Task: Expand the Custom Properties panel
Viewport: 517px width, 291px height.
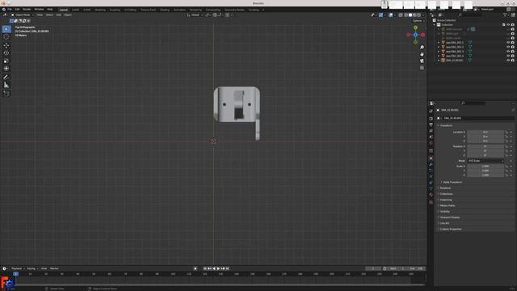Action: [451, 229]
